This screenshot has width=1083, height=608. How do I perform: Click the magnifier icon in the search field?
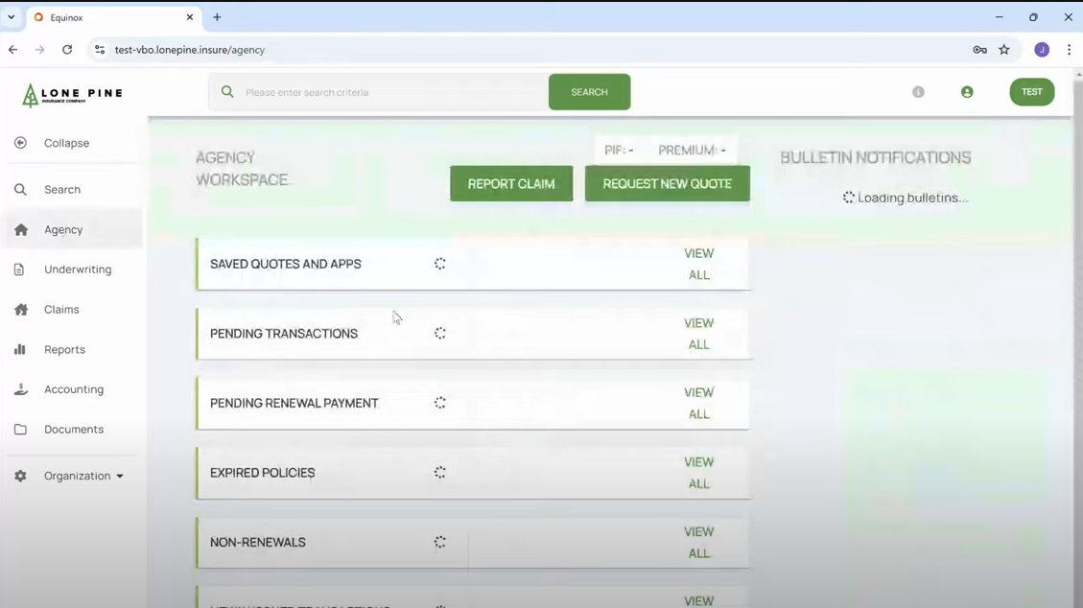pyautogui.click(x=227, y=91)
